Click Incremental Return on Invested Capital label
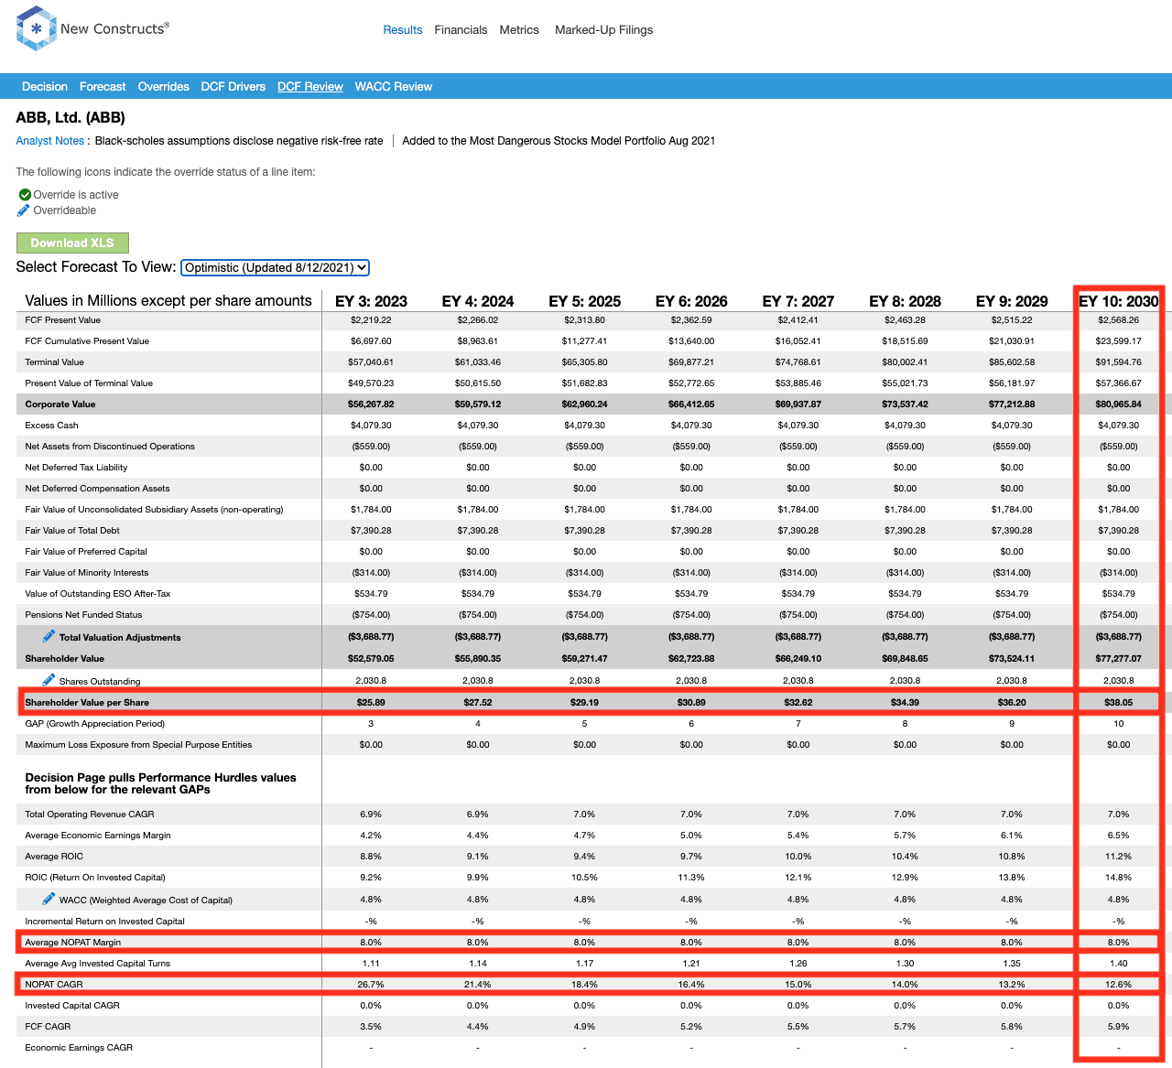This screenshot has height=1068, width=1172. coord(105,922)
